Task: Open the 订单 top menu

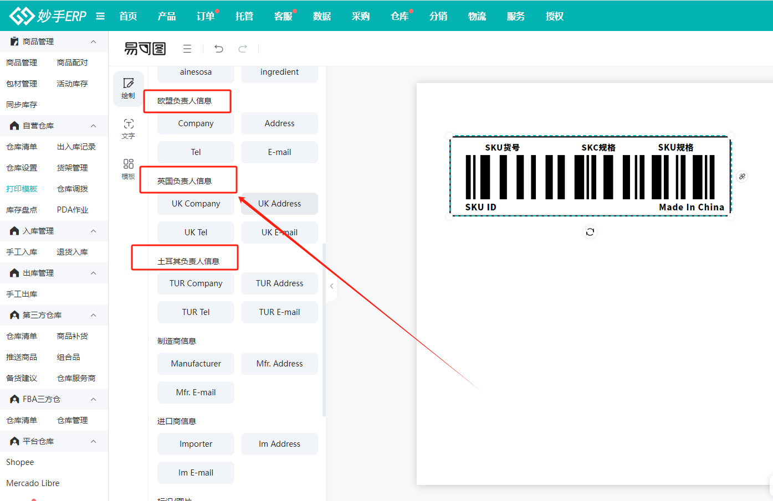Action: pos(206,16)
